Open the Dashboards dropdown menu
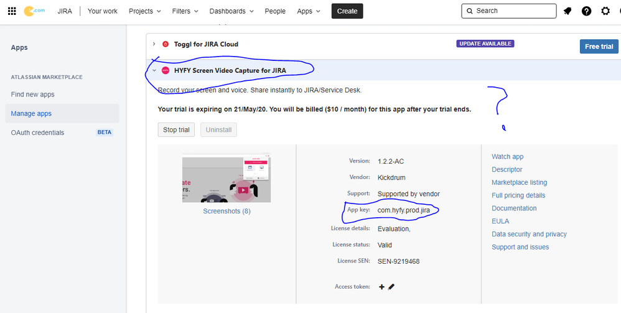Viewport: 621px width, 313px height. pyautogui.click(x=231, y=11)
